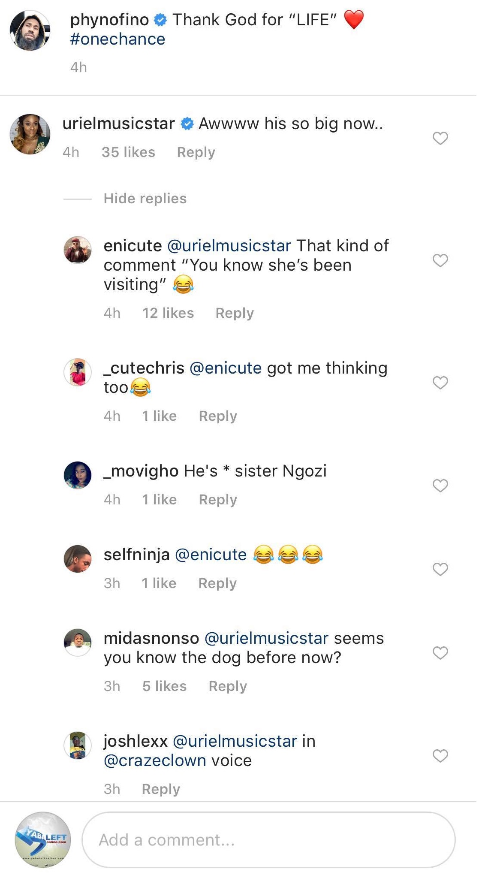Heart the _movigho "sister Ngozi" reply
The width and height of the screenshot is (482, 887).
(x=440, y=486)
